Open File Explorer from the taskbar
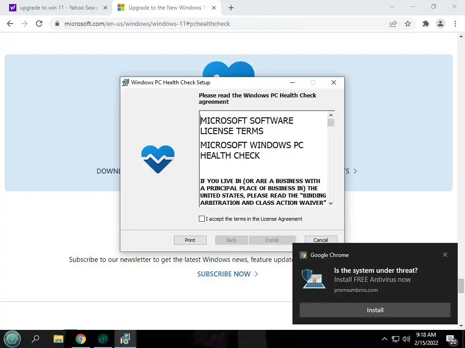Viewport: 465px width, 348px height. pyautogui.click(x=59, y=339)
